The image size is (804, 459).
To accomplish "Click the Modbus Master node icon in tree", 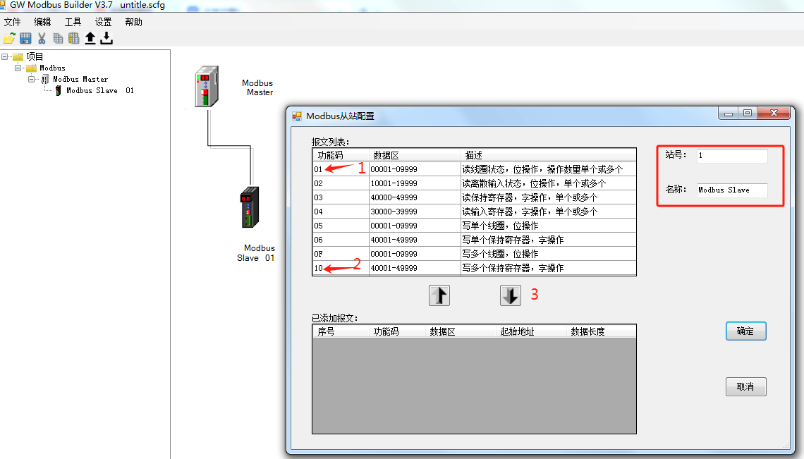I will 45,79.
